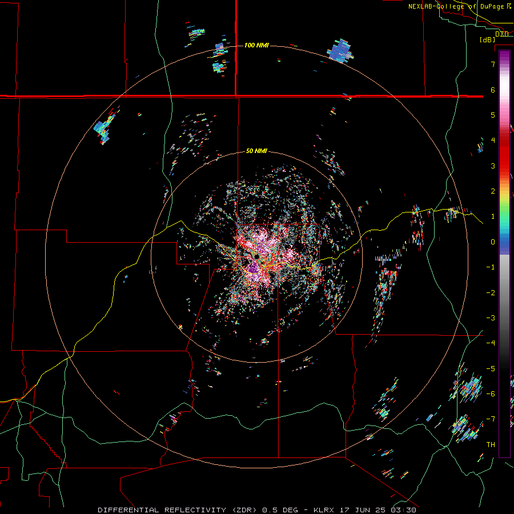This screenshot has width=514, height=514.
Task: Click the scale value -2 on the legend
Action: [x=491, y=293]
